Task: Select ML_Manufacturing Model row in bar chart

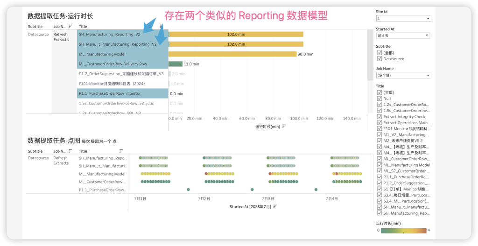Action: 123,54
